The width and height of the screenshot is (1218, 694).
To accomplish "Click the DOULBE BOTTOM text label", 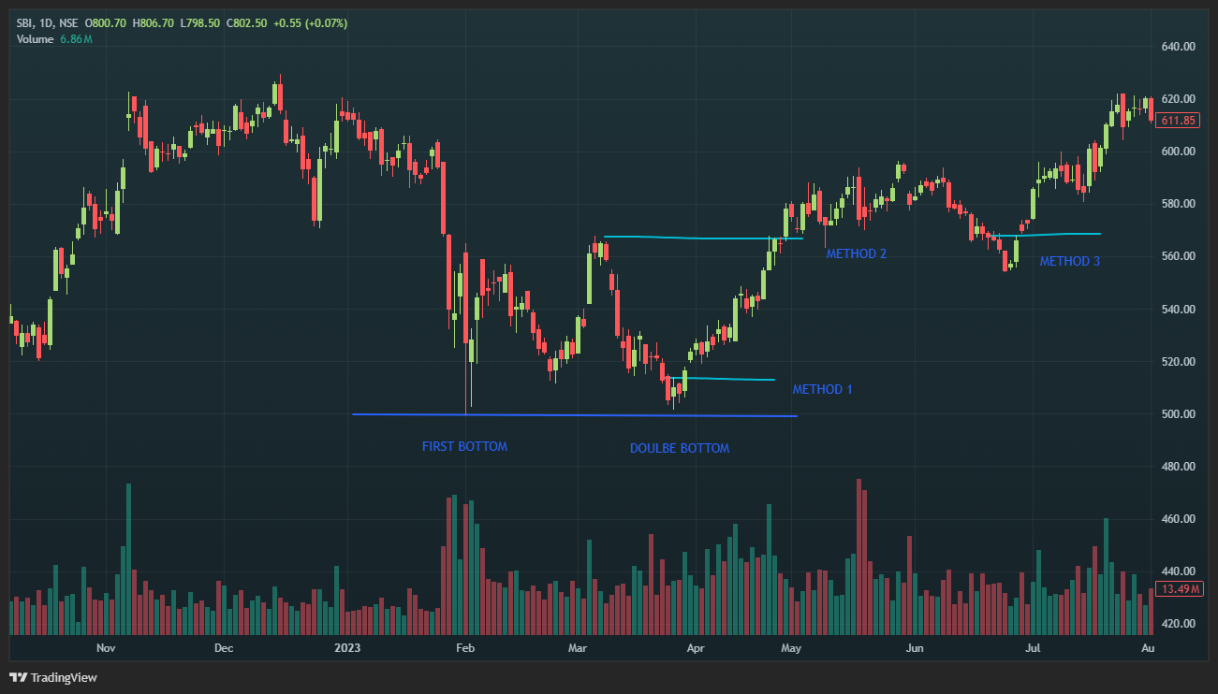I will point(679,449).
